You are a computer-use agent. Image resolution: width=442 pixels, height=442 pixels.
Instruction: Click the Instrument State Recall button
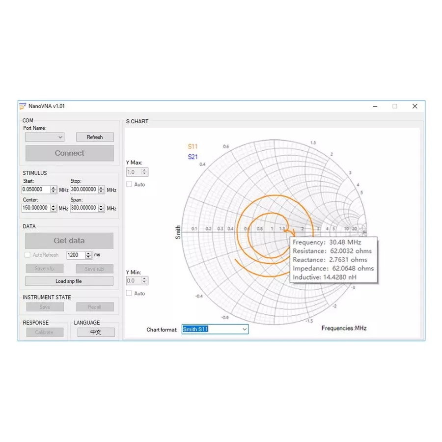[x=95, y=306]
